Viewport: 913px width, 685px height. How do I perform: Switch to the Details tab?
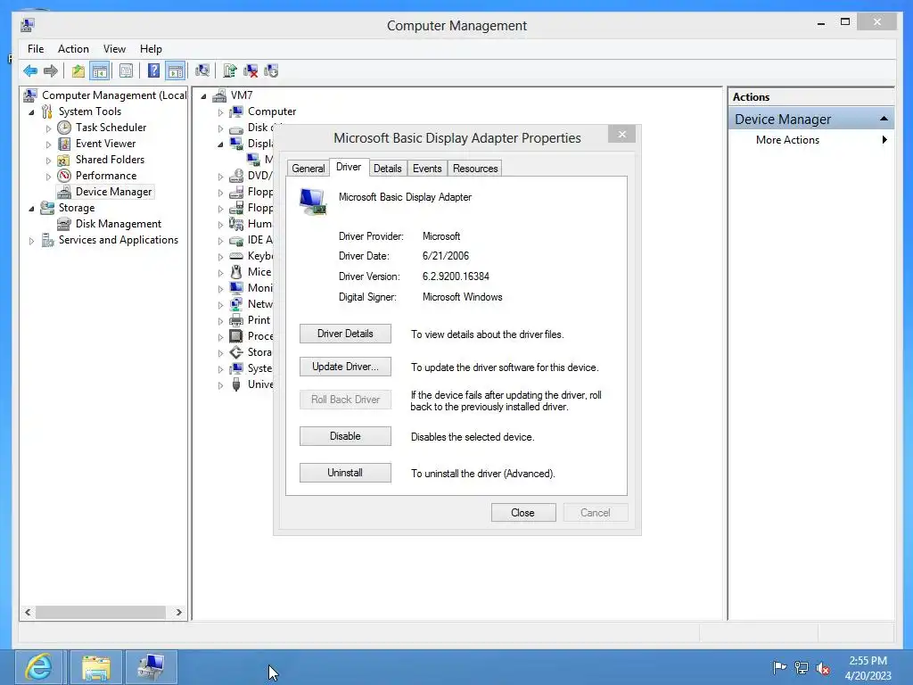coord(387,169)
